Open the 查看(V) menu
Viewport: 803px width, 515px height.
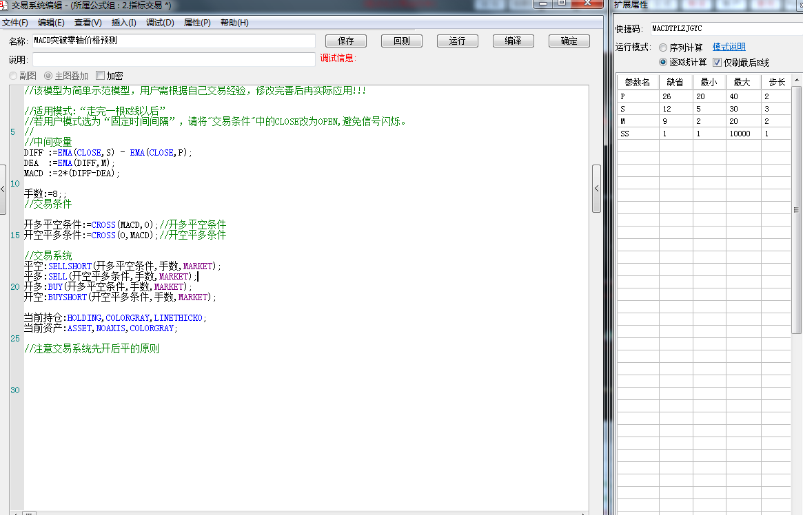88,23
